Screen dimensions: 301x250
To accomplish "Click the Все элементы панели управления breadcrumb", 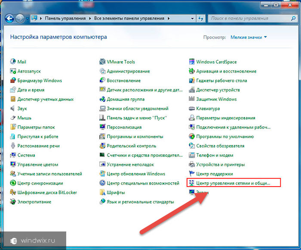I will tap(129, 18).
